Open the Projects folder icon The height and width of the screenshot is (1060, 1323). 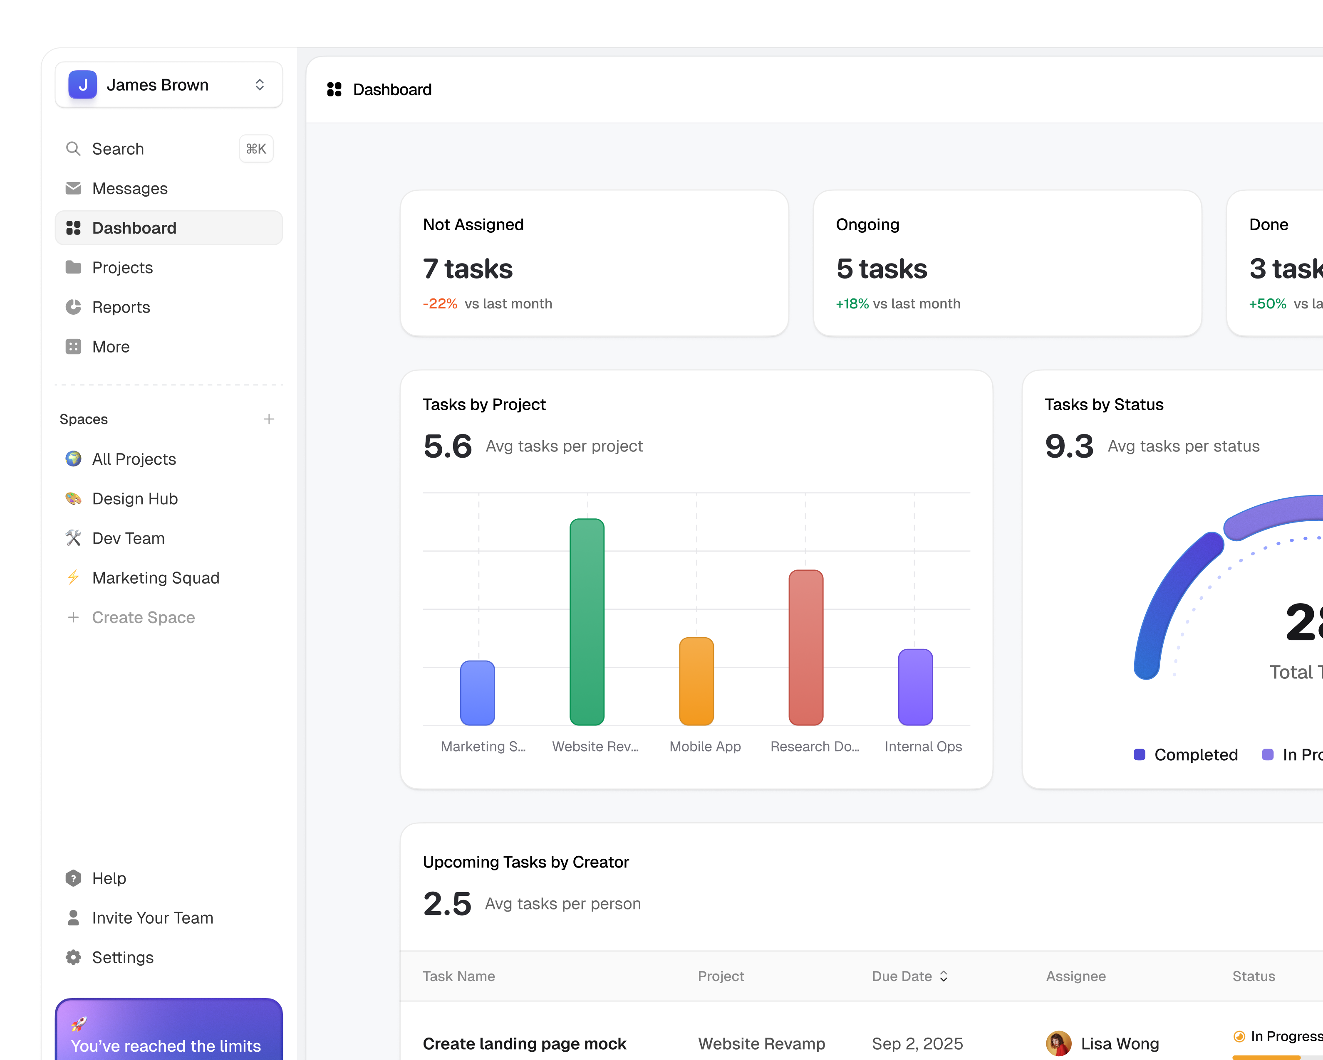click(73, 267)
